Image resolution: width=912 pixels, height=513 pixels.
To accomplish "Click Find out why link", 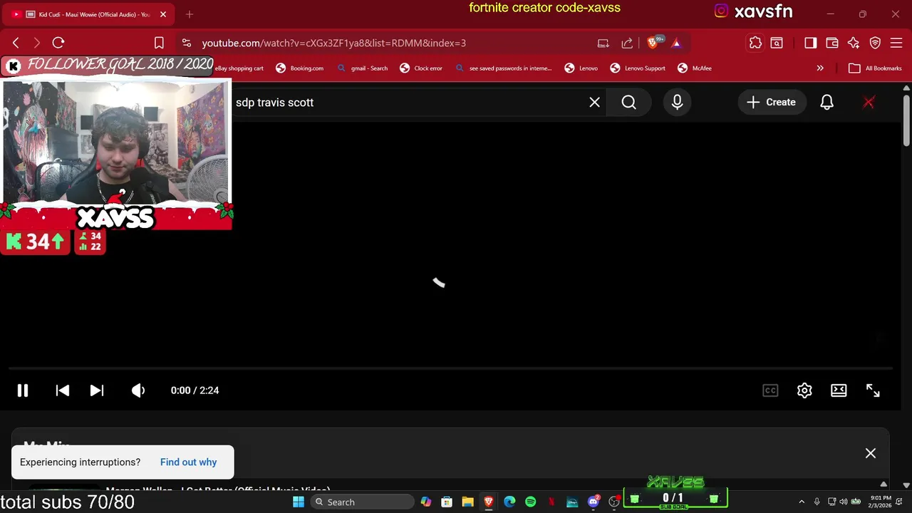I will pyautogui.click(x=188, y=462).
